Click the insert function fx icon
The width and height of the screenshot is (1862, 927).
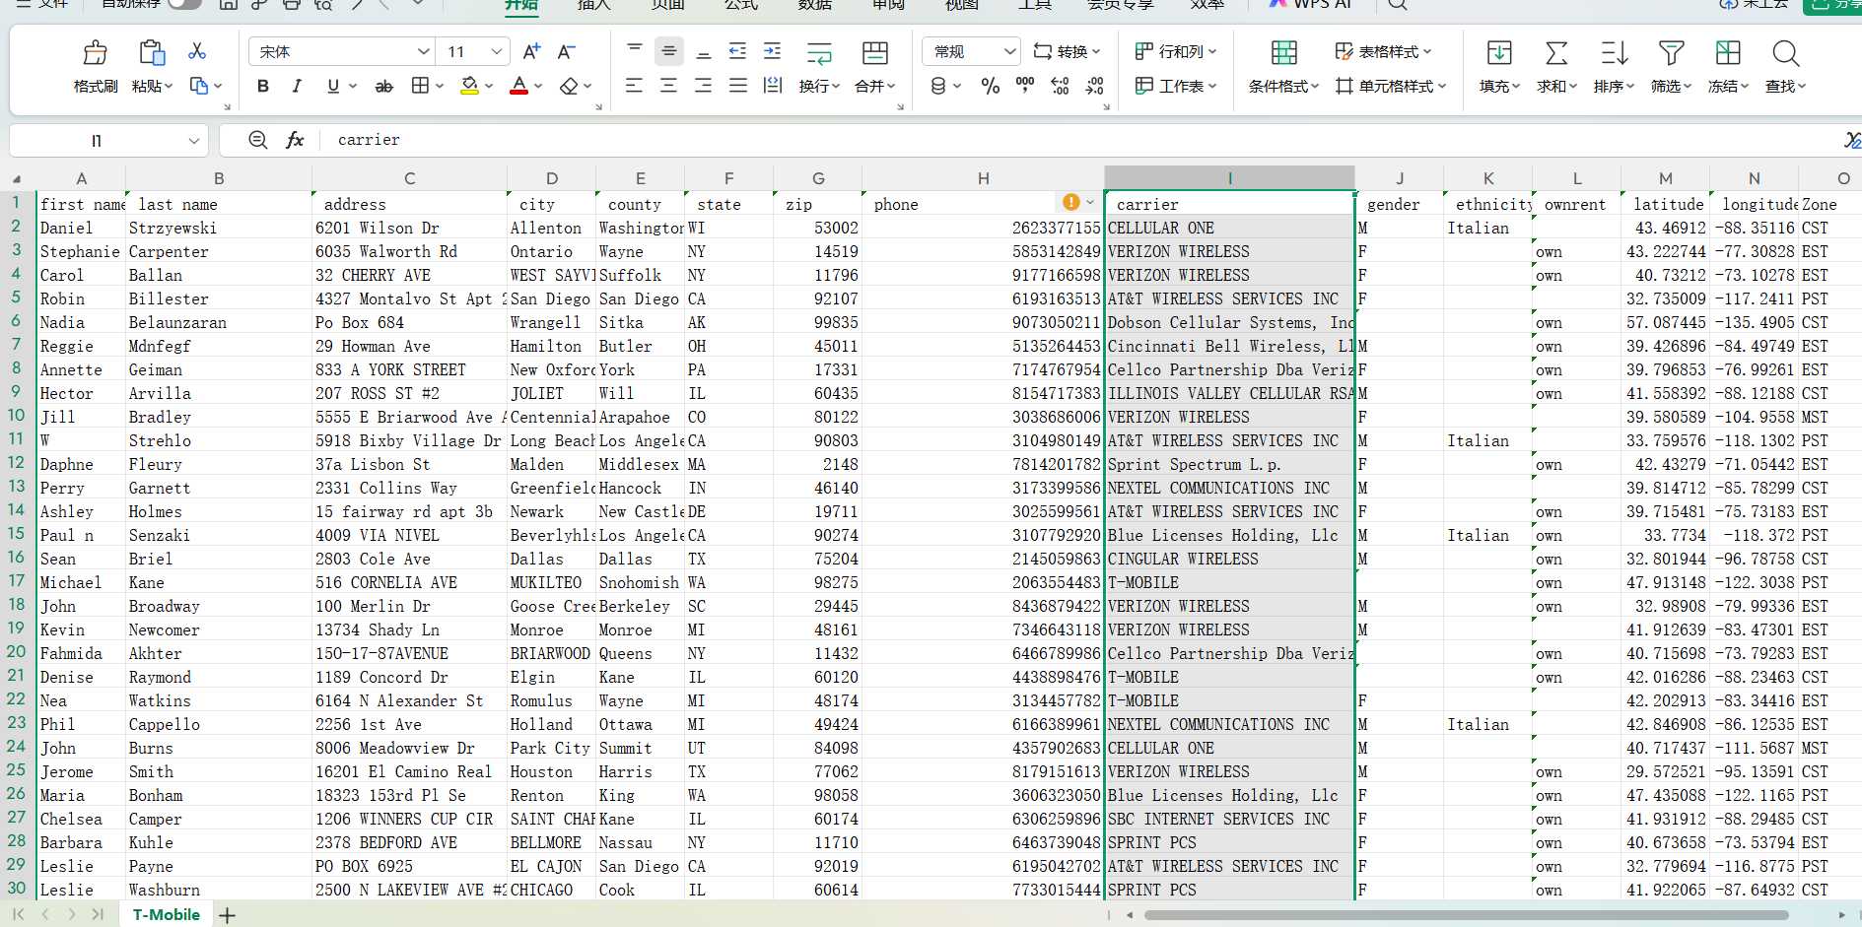295,140
